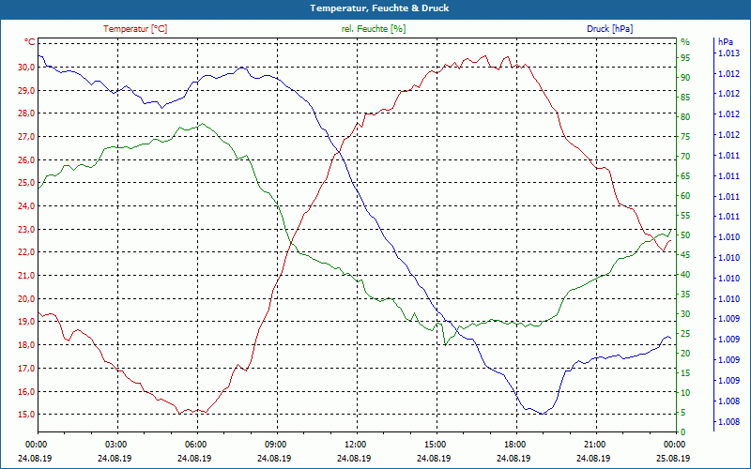Click the 45 humidity axis value
Screen dimensions: 751x469
(x=685, y=255)
